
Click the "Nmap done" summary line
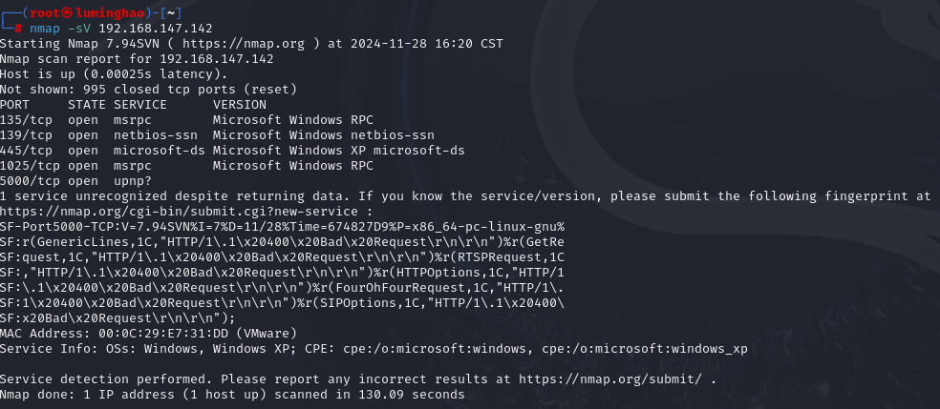point(232,394)
